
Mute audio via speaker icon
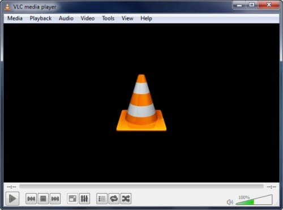click(230, 202)
